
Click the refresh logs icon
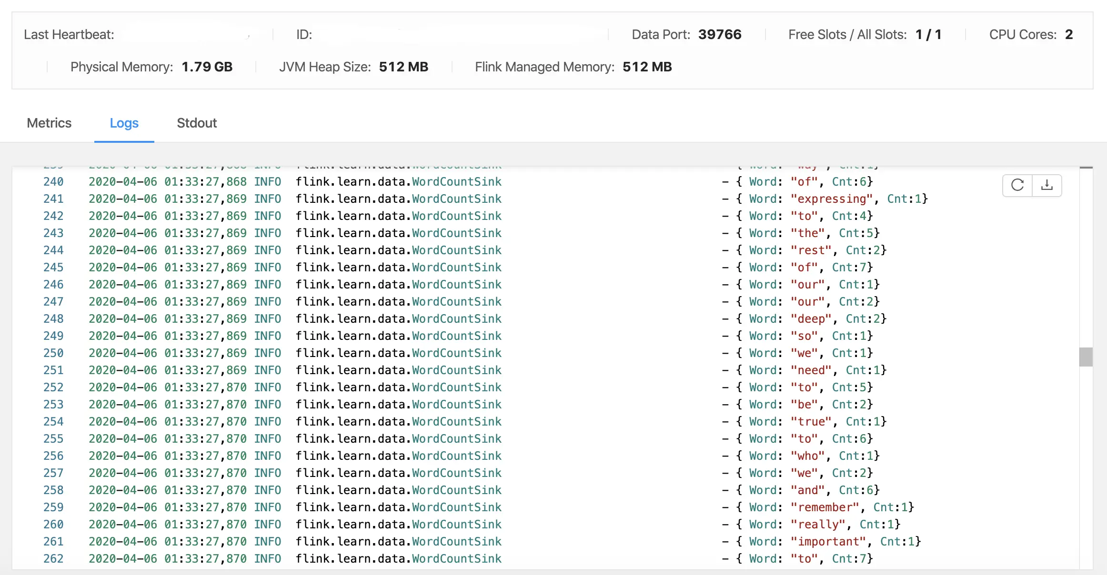(x=1017, y=185)
